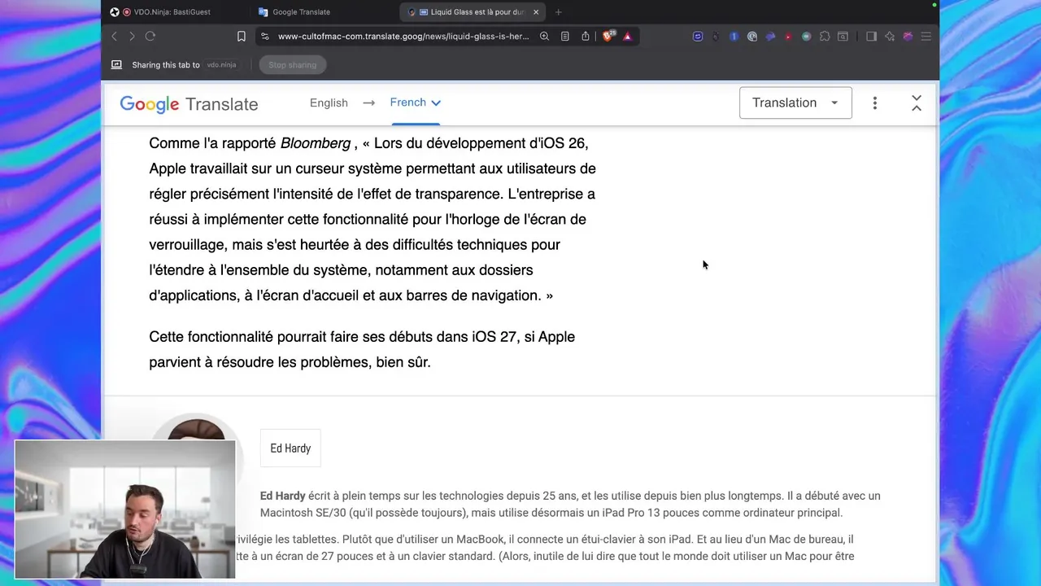
Task: Bookmark this page with the bookmark icon
Action: click(x=242, y=37)
